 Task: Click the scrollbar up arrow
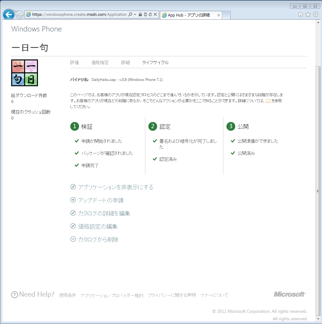tap(318, 22)
